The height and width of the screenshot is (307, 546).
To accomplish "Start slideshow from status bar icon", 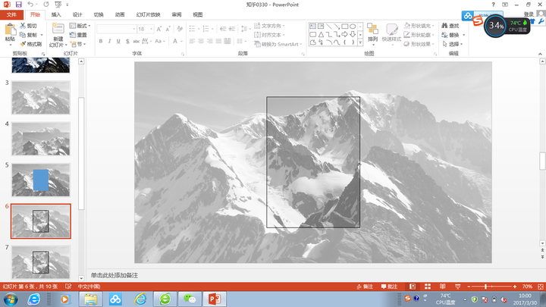I will (x=457, y=287).
